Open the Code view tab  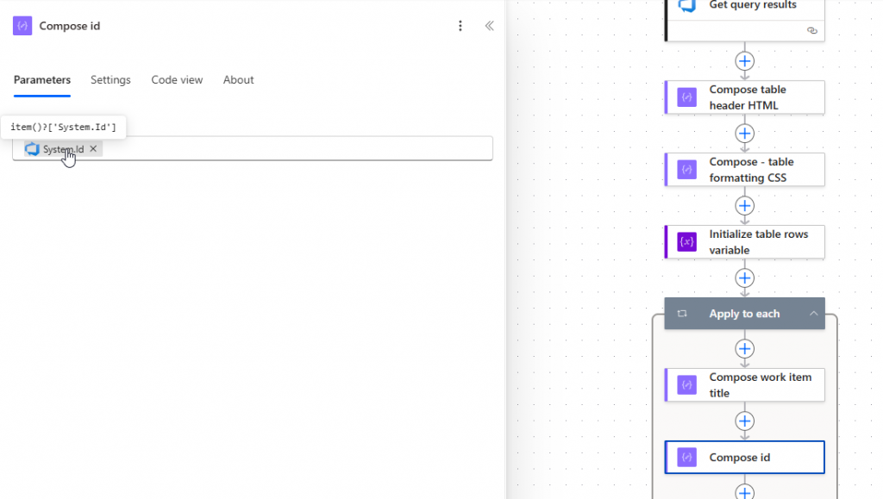tap(177, 80)
